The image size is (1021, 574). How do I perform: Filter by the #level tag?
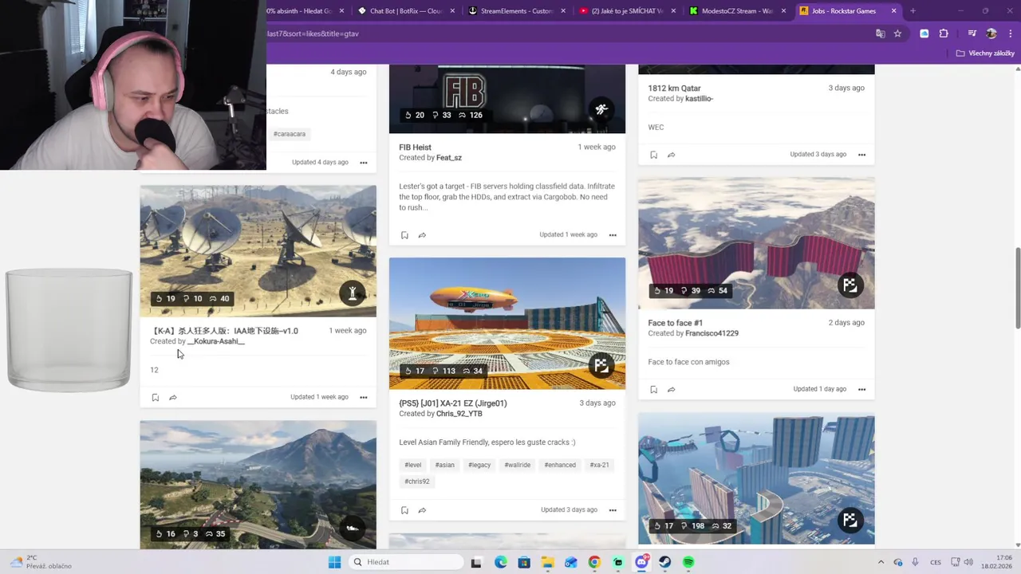click(413, 465)
